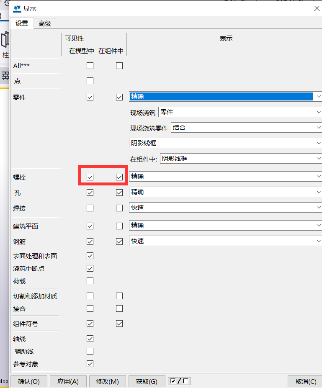Uncheck 零件 in model checkbox
322x388 pixels.
(x=90, y=97)
